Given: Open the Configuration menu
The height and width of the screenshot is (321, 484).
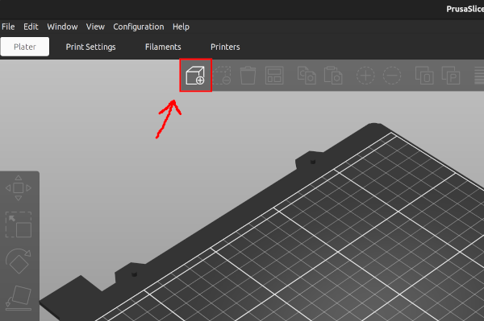Looking at the screenshot, I should point(139,27).
